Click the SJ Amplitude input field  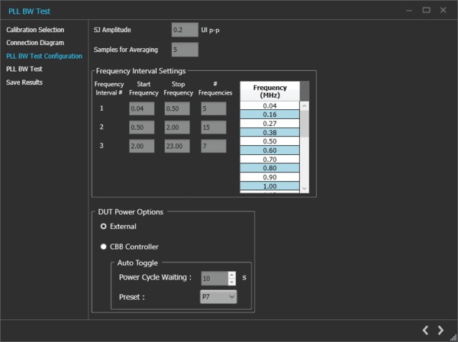185,30
